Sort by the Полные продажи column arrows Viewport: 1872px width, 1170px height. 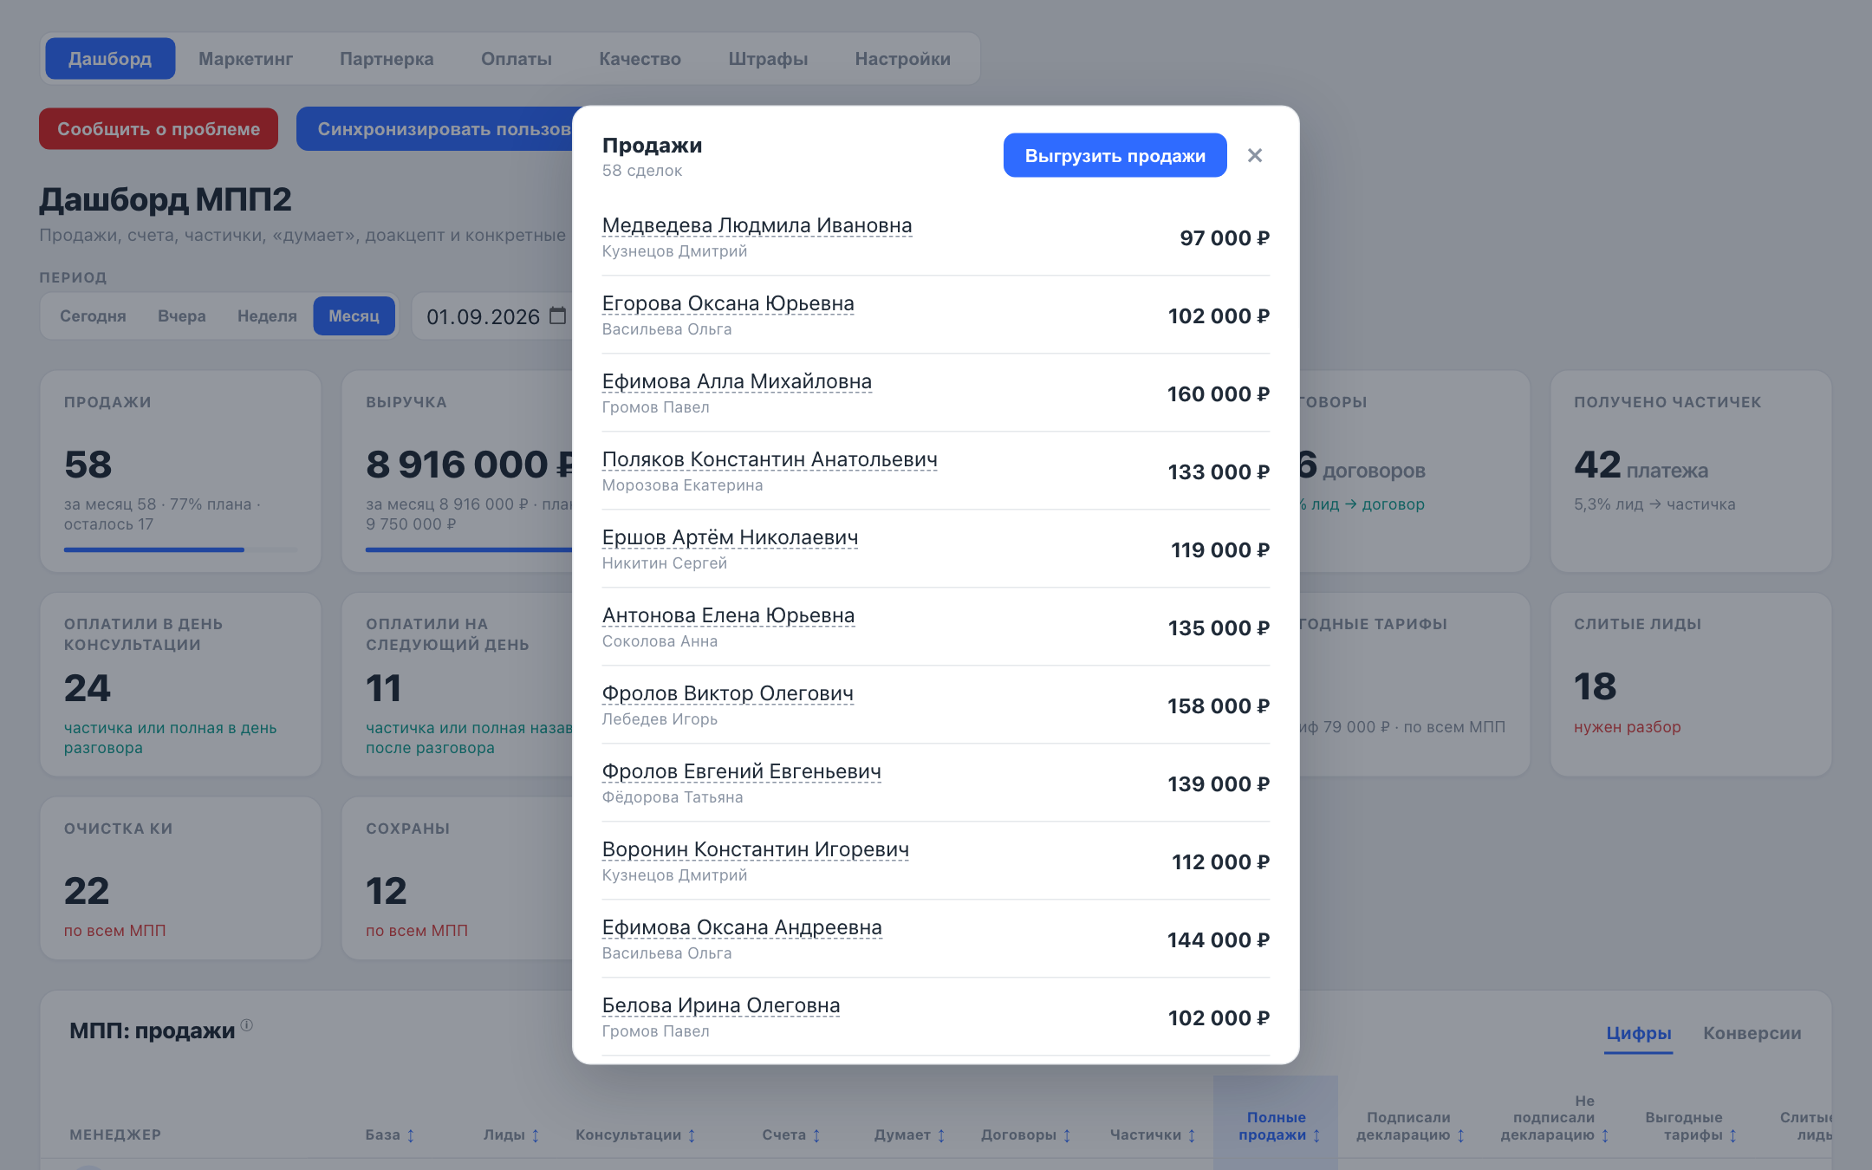(1316, 1135)
